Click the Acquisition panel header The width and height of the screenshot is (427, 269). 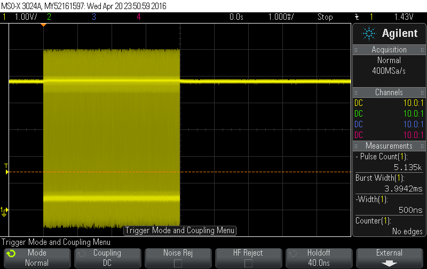coord(389,50)
